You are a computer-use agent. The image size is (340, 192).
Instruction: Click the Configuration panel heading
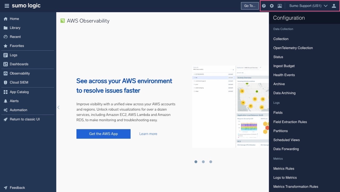click(x=289, y=18)
